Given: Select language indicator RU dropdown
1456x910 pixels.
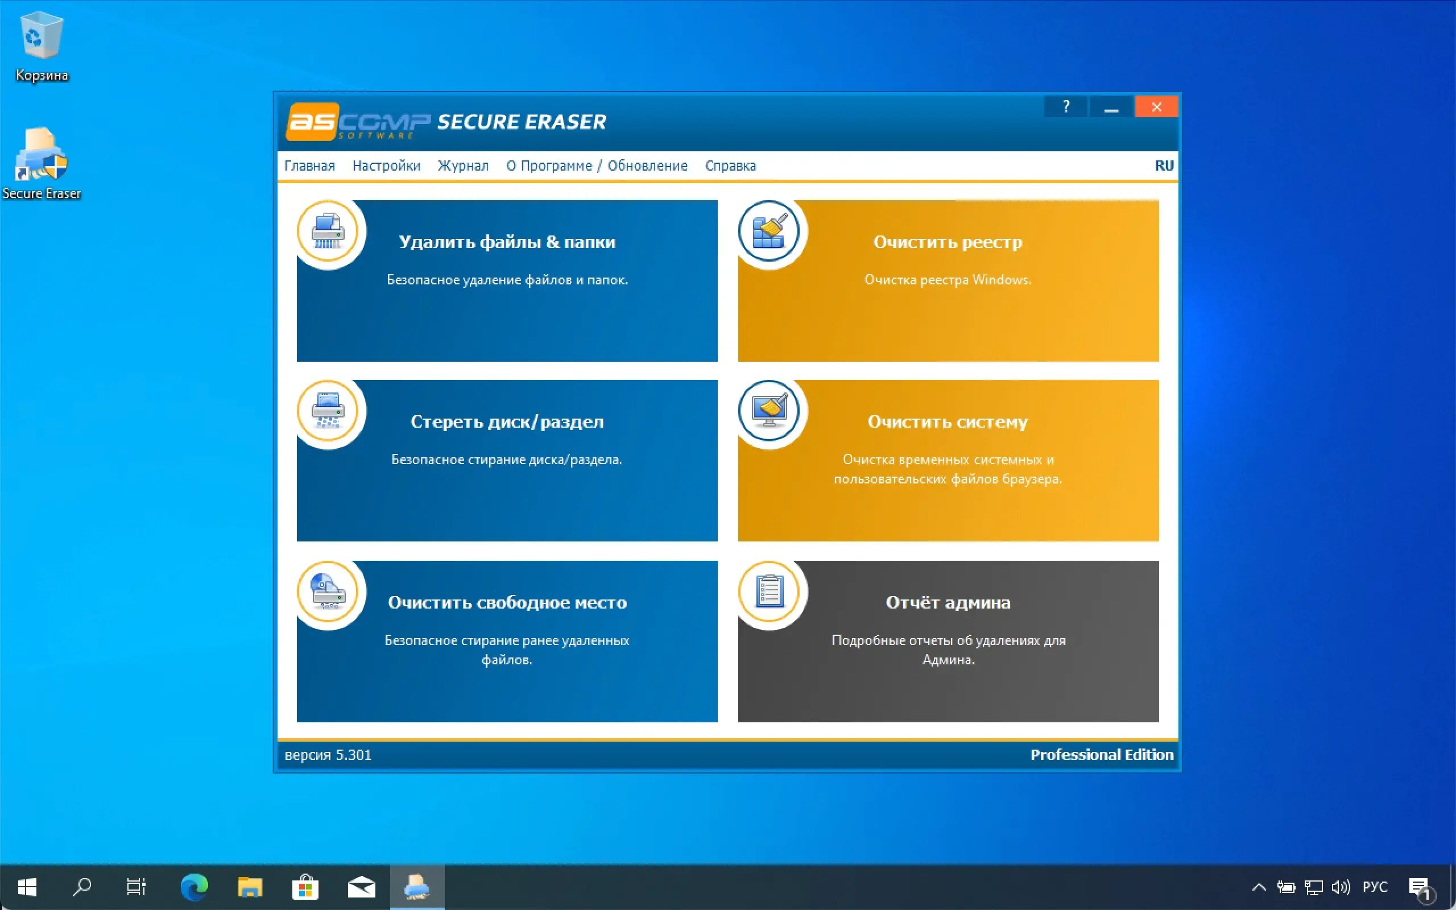Looking at the screenshot, I should coord(1165,164).
